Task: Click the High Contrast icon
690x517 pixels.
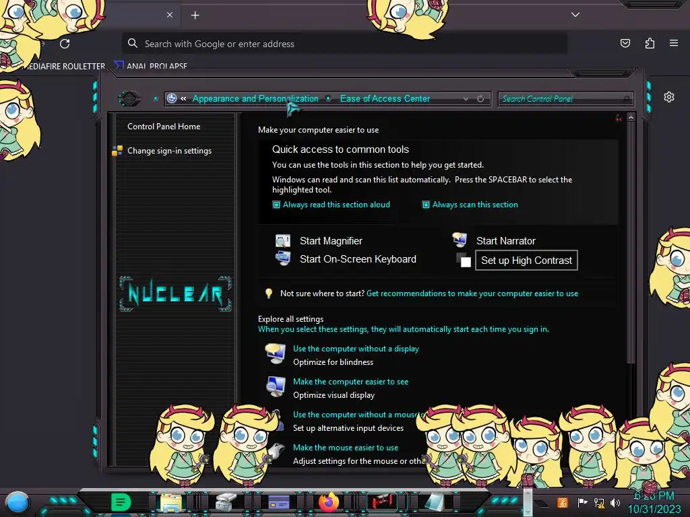Action: (x=464, y=260)
